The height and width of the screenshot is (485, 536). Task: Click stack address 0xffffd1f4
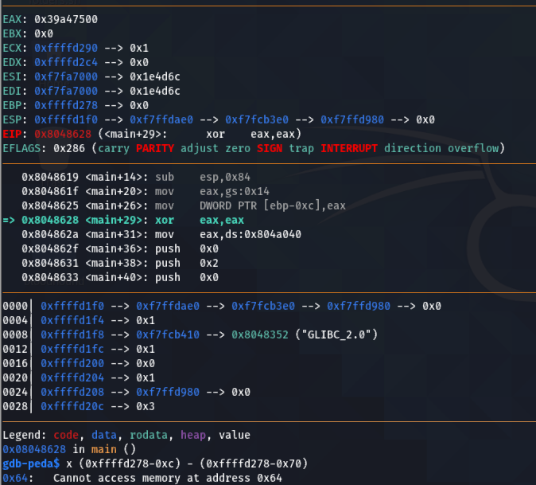[72, 320]
